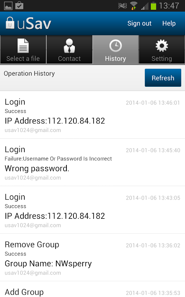The image size is (185, 297).
Task: Open the failed Login wrong password entry
Action: tap(92, 162)
